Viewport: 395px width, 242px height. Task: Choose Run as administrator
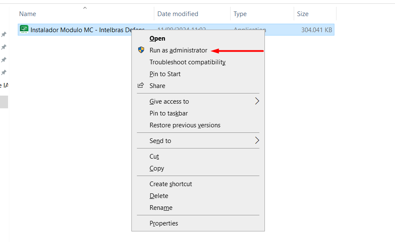178,50
